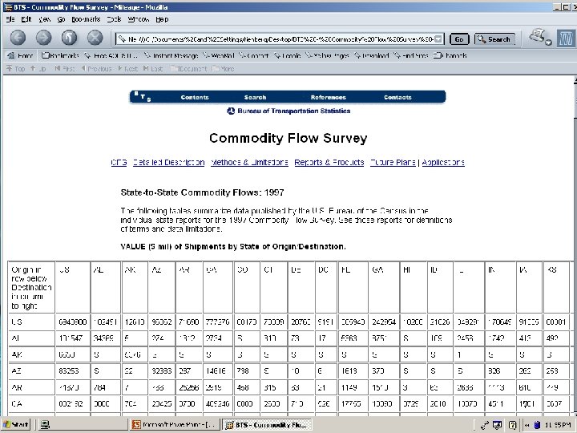The image size is (577, 433).
Task: Open the dropdown arrow beside Print icon
Action: click(x=548, y=42)
